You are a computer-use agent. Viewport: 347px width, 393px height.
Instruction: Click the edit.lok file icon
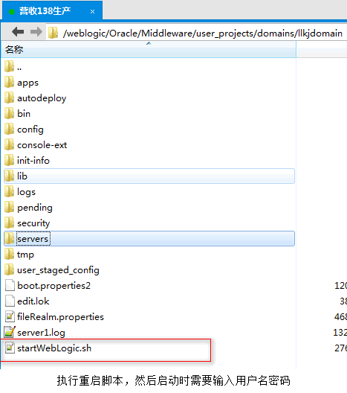pos(10,301)
